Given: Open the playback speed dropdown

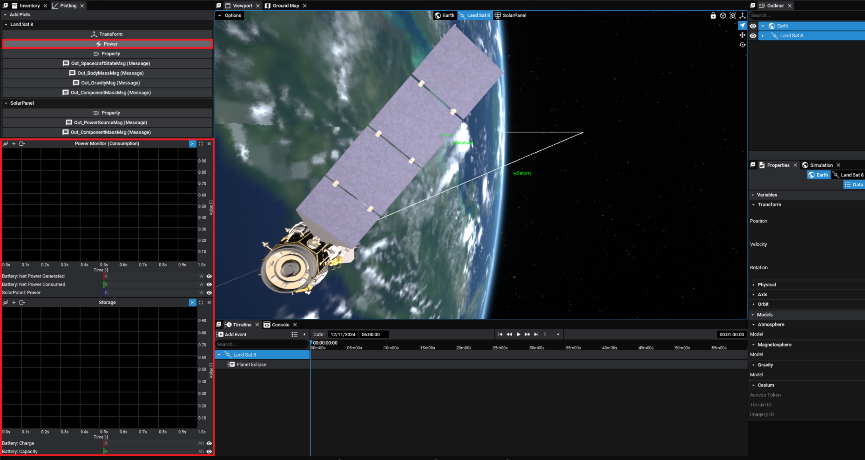Looking at the screenshot, I should tap(558, 334).
